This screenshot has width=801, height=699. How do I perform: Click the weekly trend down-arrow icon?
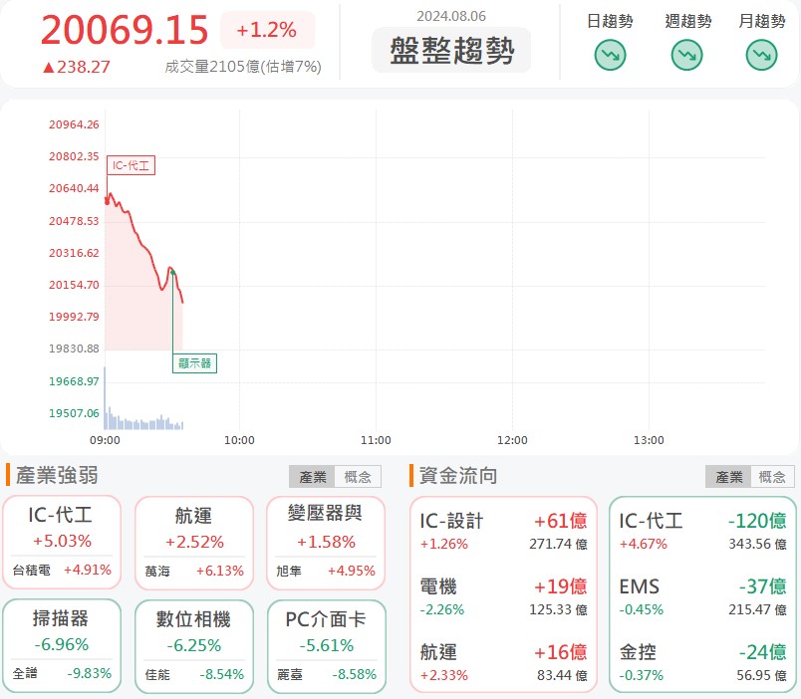click(x=686, y=55)
